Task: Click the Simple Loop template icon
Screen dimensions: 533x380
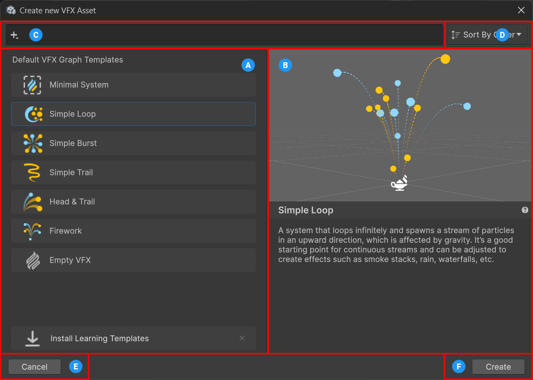Action: click(33, 114)
